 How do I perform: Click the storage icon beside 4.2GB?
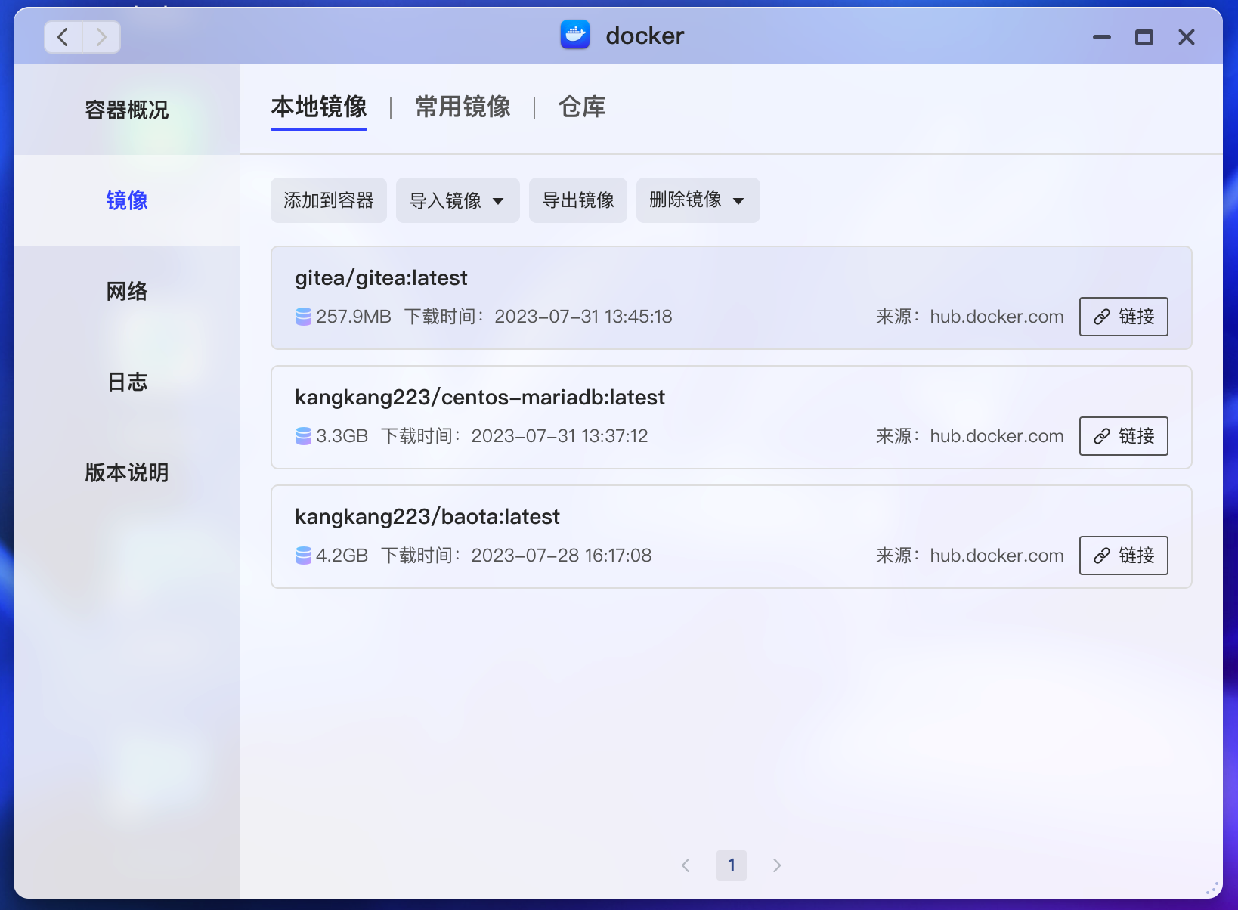coord(303,556)
